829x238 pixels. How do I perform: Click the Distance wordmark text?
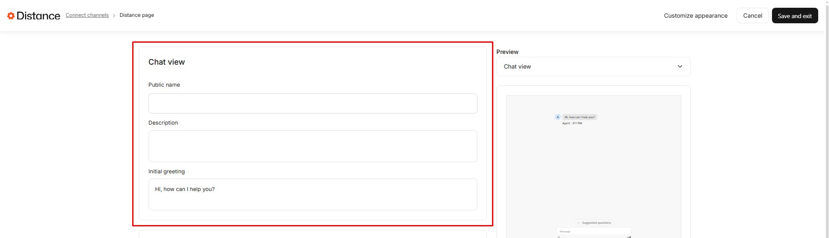point(38,16)
